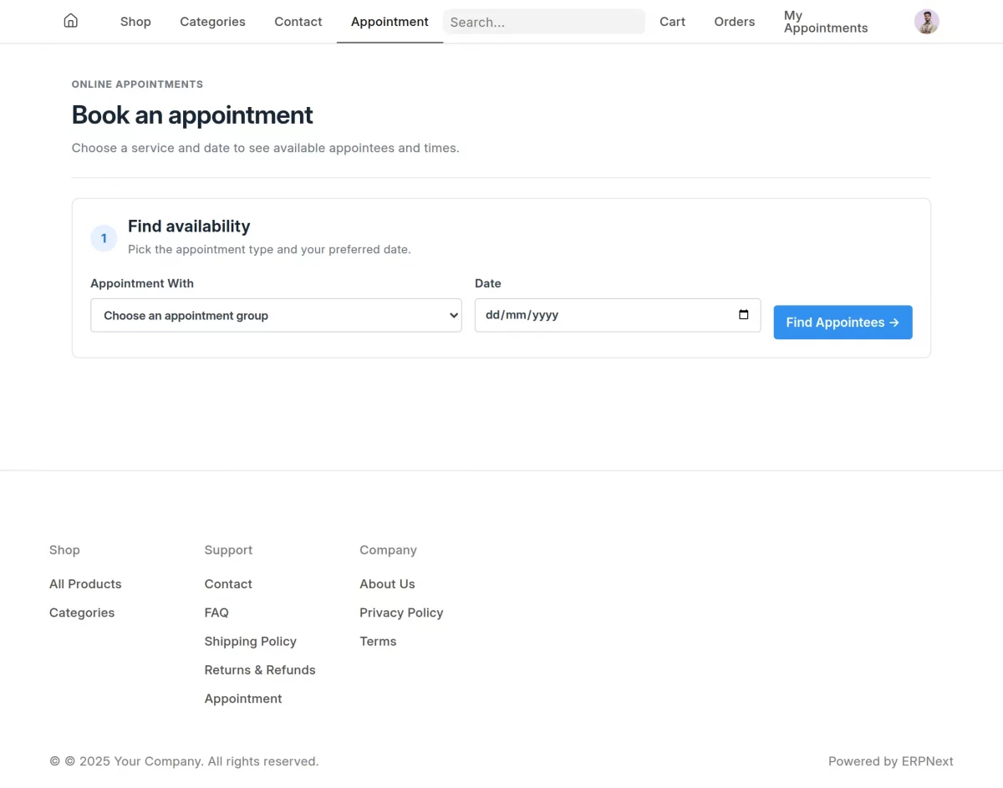
Task: Expand the appointment group dropdown
Action: (x=276, y=315)
